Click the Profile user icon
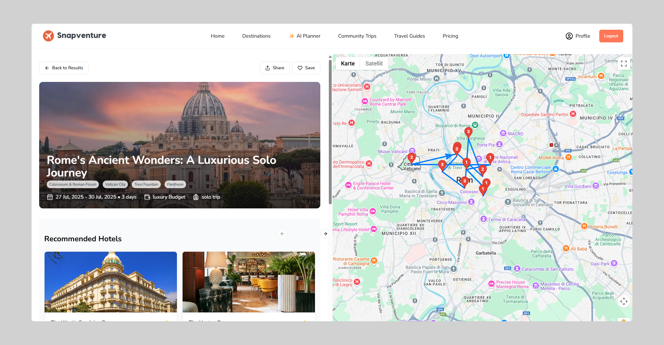This screenshot has width=664, height=345. (x=569, y=36)
